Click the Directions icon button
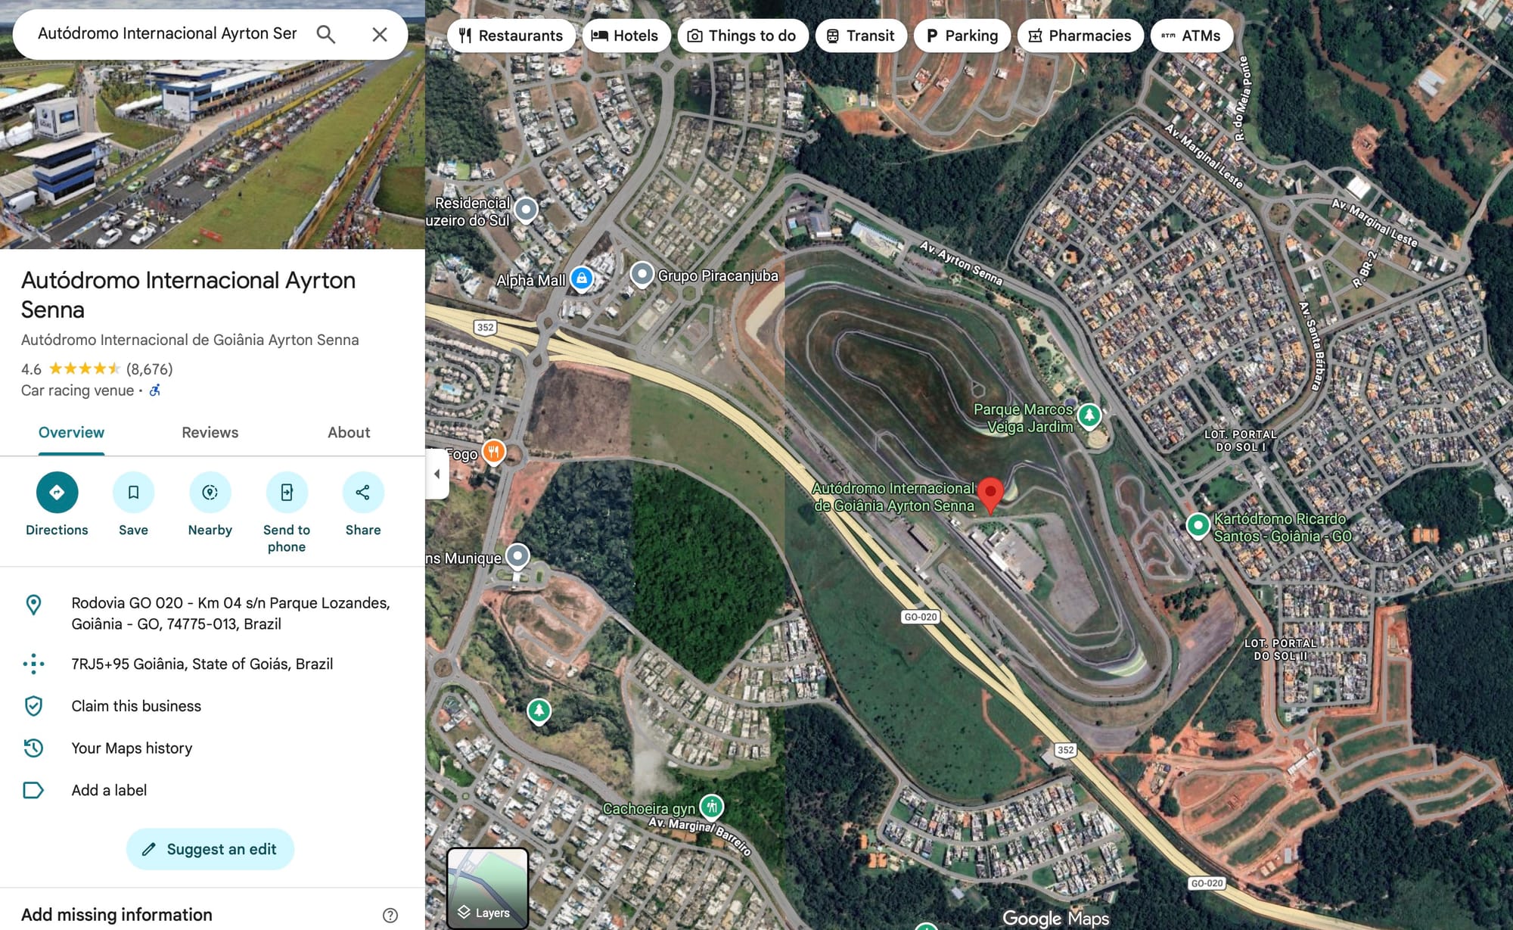1513x930 pixels. click(57, 493)
